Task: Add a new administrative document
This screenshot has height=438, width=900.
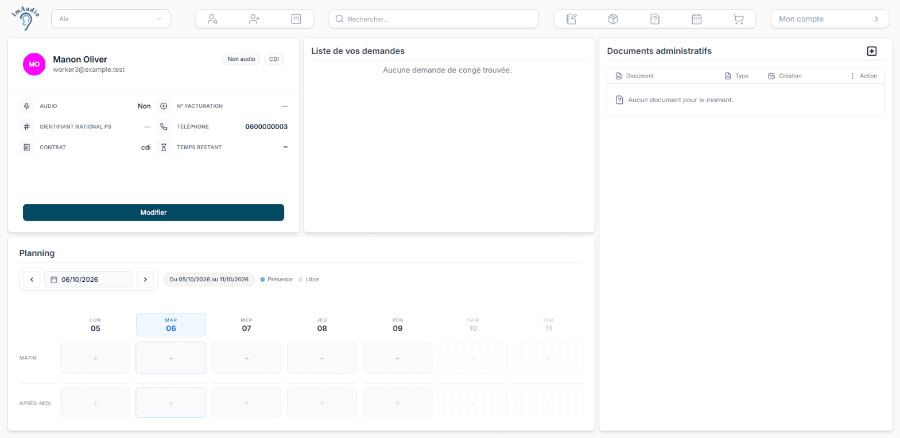Action: coord(872,51)
